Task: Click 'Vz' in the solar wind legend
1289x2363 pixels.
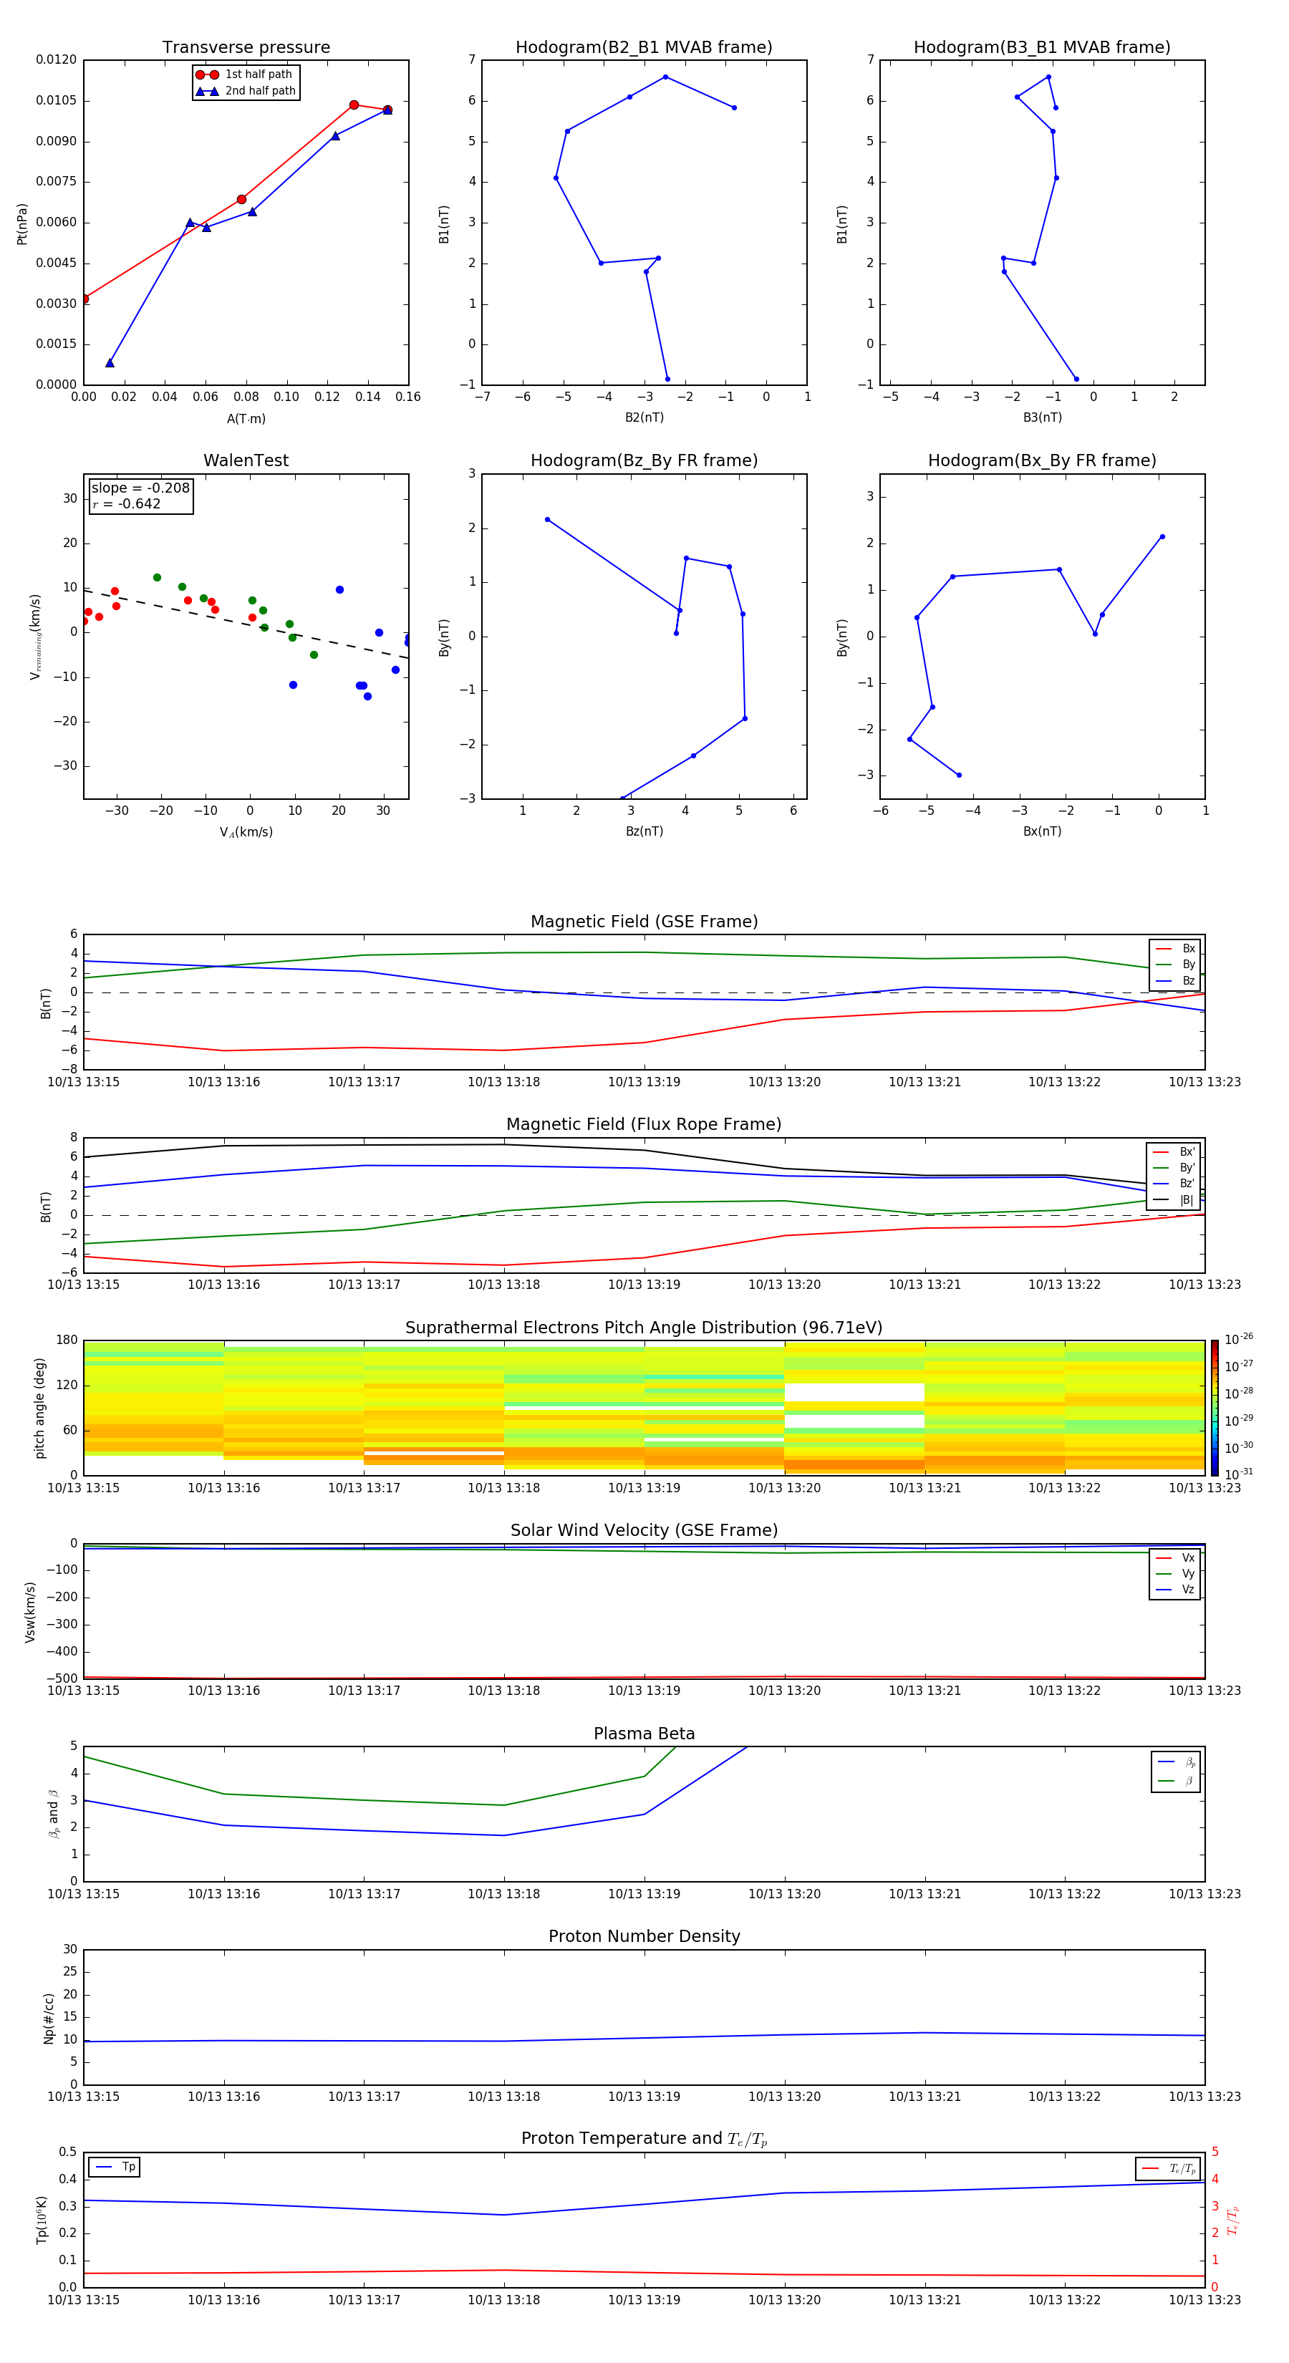Action: coord(1175,1590)
